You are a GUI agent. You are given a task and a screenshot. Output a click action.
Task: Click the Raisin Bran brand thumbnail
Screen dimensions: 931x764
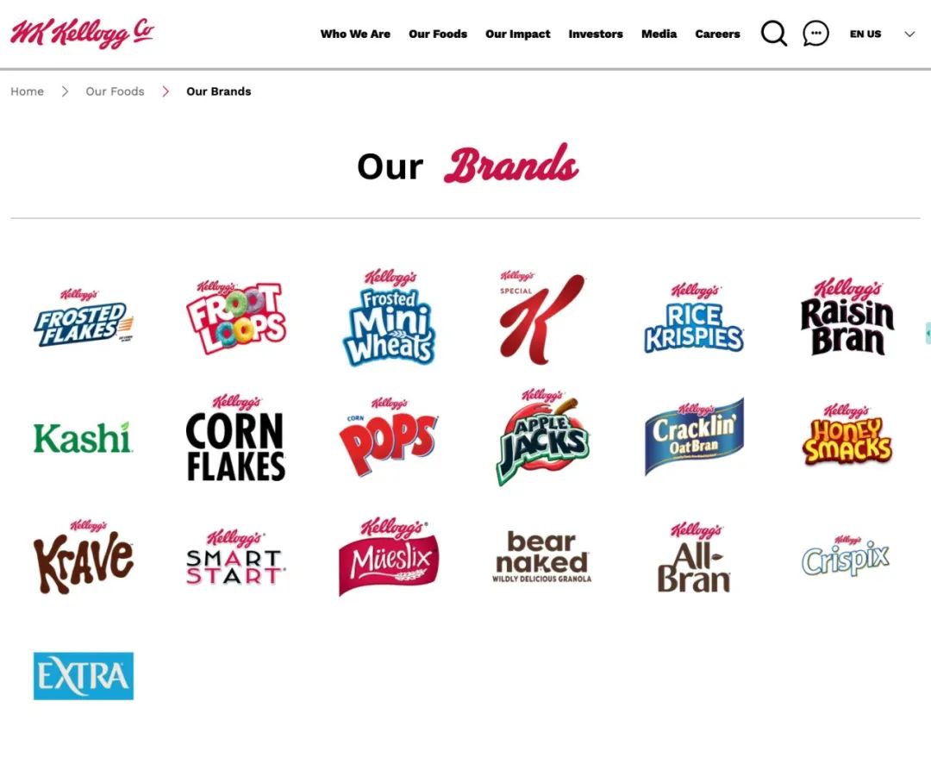pos(847,317)
